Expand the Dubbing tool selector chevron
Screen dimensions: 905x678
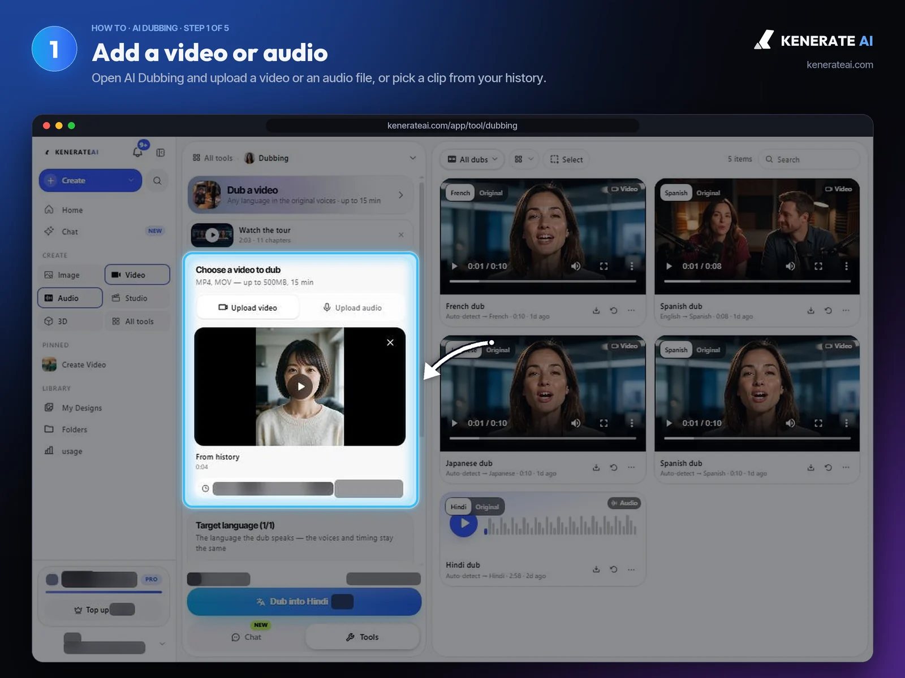[413, 158]
